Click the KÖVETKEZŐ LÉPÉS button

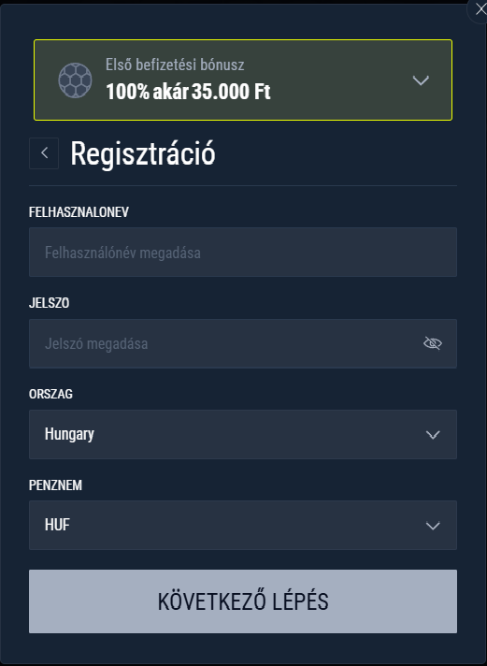click(243, 601)
